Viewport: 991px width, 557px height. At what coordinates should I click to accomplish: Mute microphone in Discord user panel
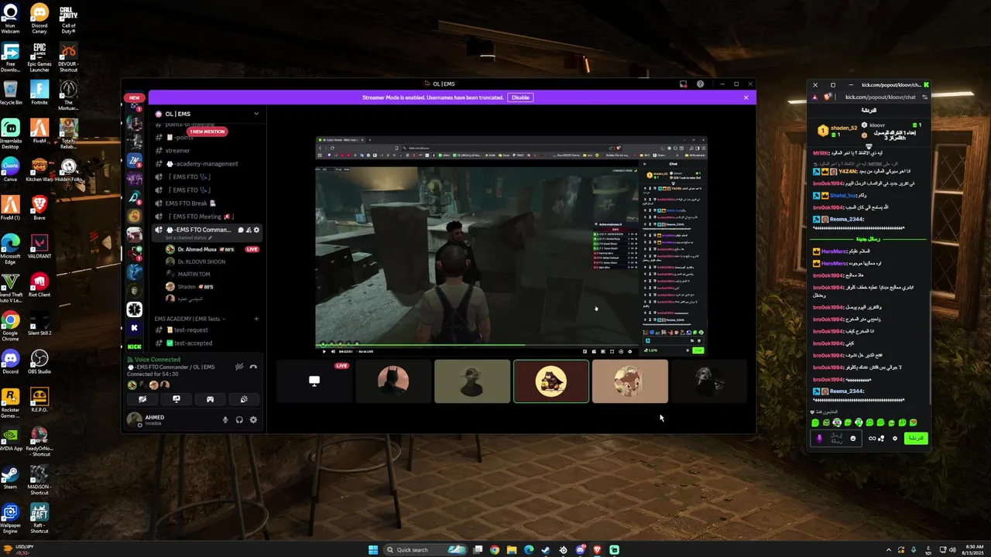(x=225, y=420)
